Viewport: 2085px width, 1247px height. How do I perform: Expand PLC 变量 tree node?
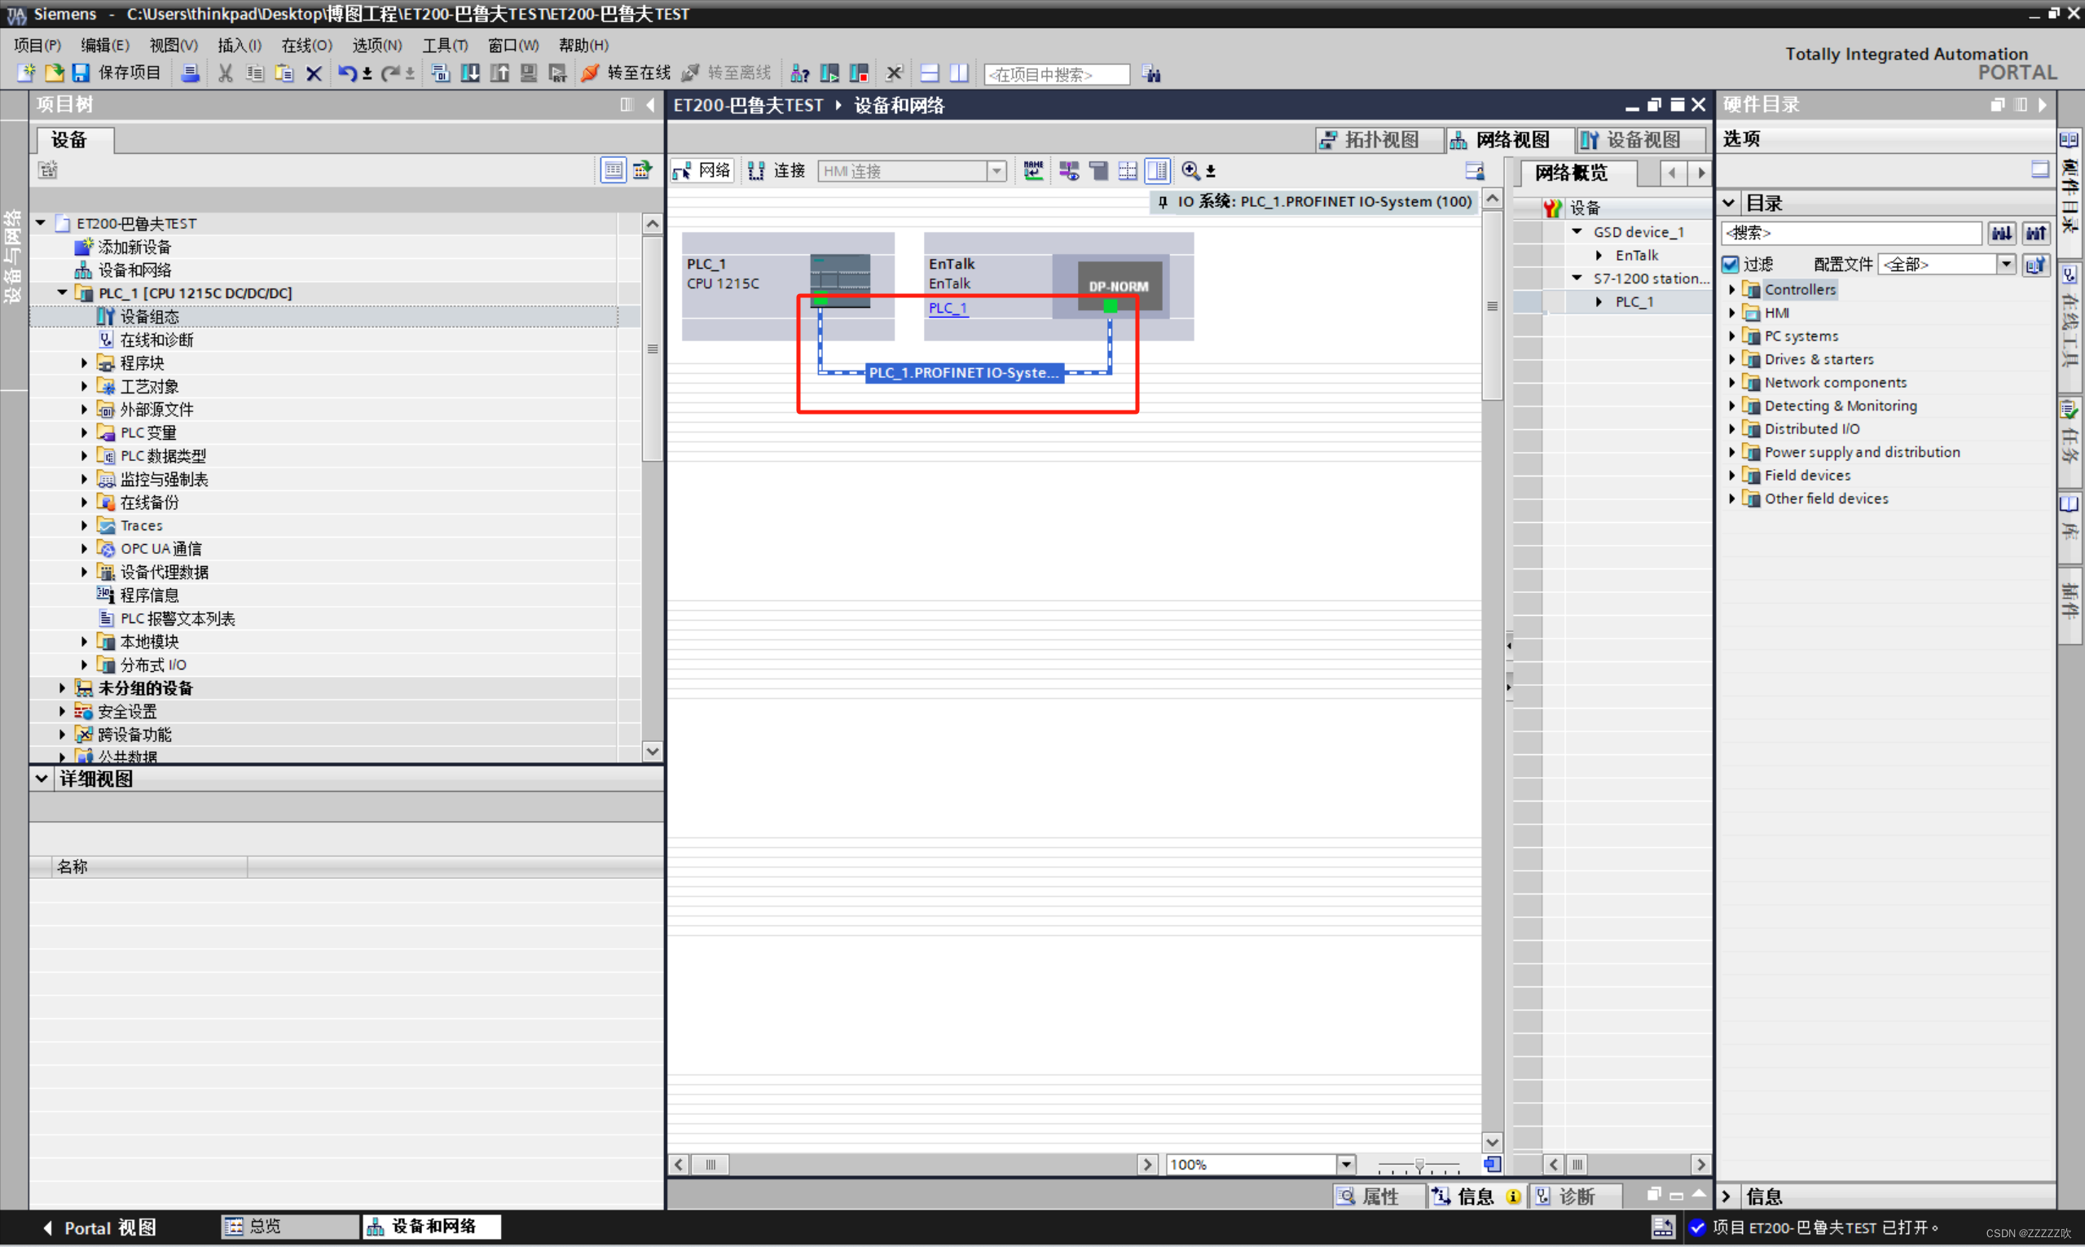84,432
